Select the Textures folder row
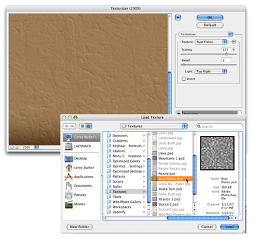This screenshot has width=253, height=239. tap(126, 192)
